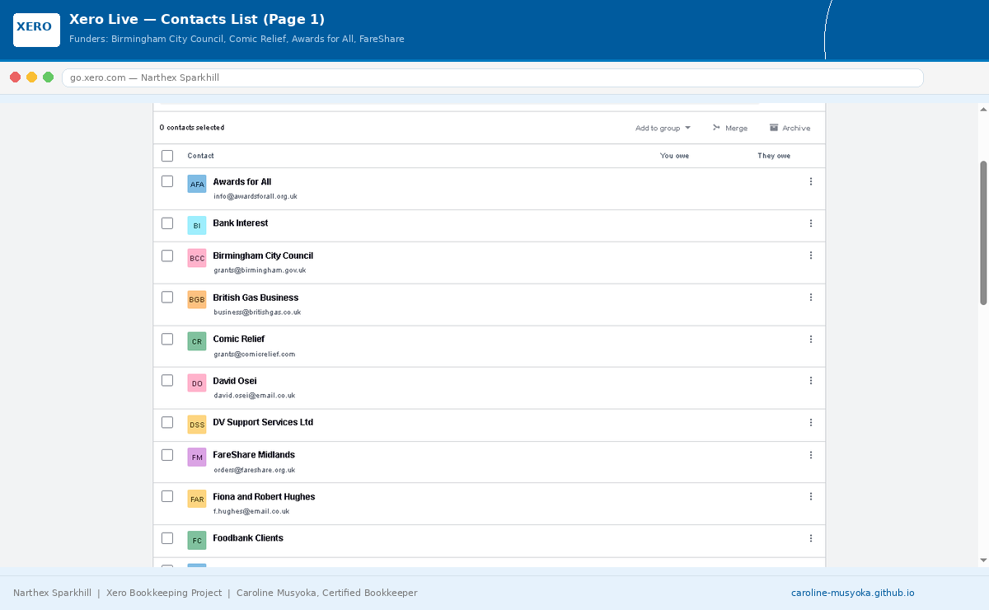Open row options menu for Comic Relief
The width and height of the screenshot is (989, 610).
coord(811,339)
